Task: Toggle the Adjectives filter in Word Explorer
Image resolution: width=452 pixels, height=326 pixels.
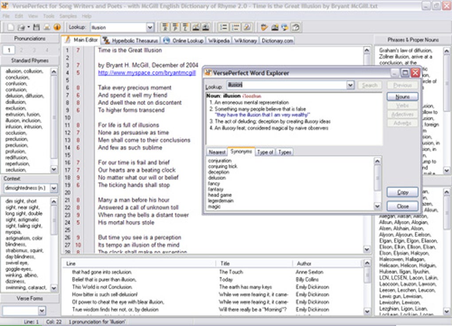Action: coord(402,114)
